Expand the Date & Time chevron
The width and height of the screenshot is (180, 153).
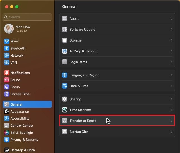tap(171, 86)
